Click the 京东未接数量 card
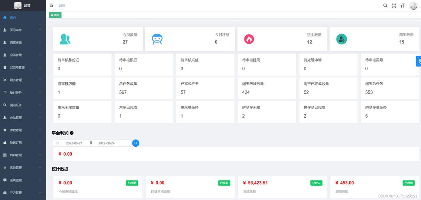 click(82, 112)
